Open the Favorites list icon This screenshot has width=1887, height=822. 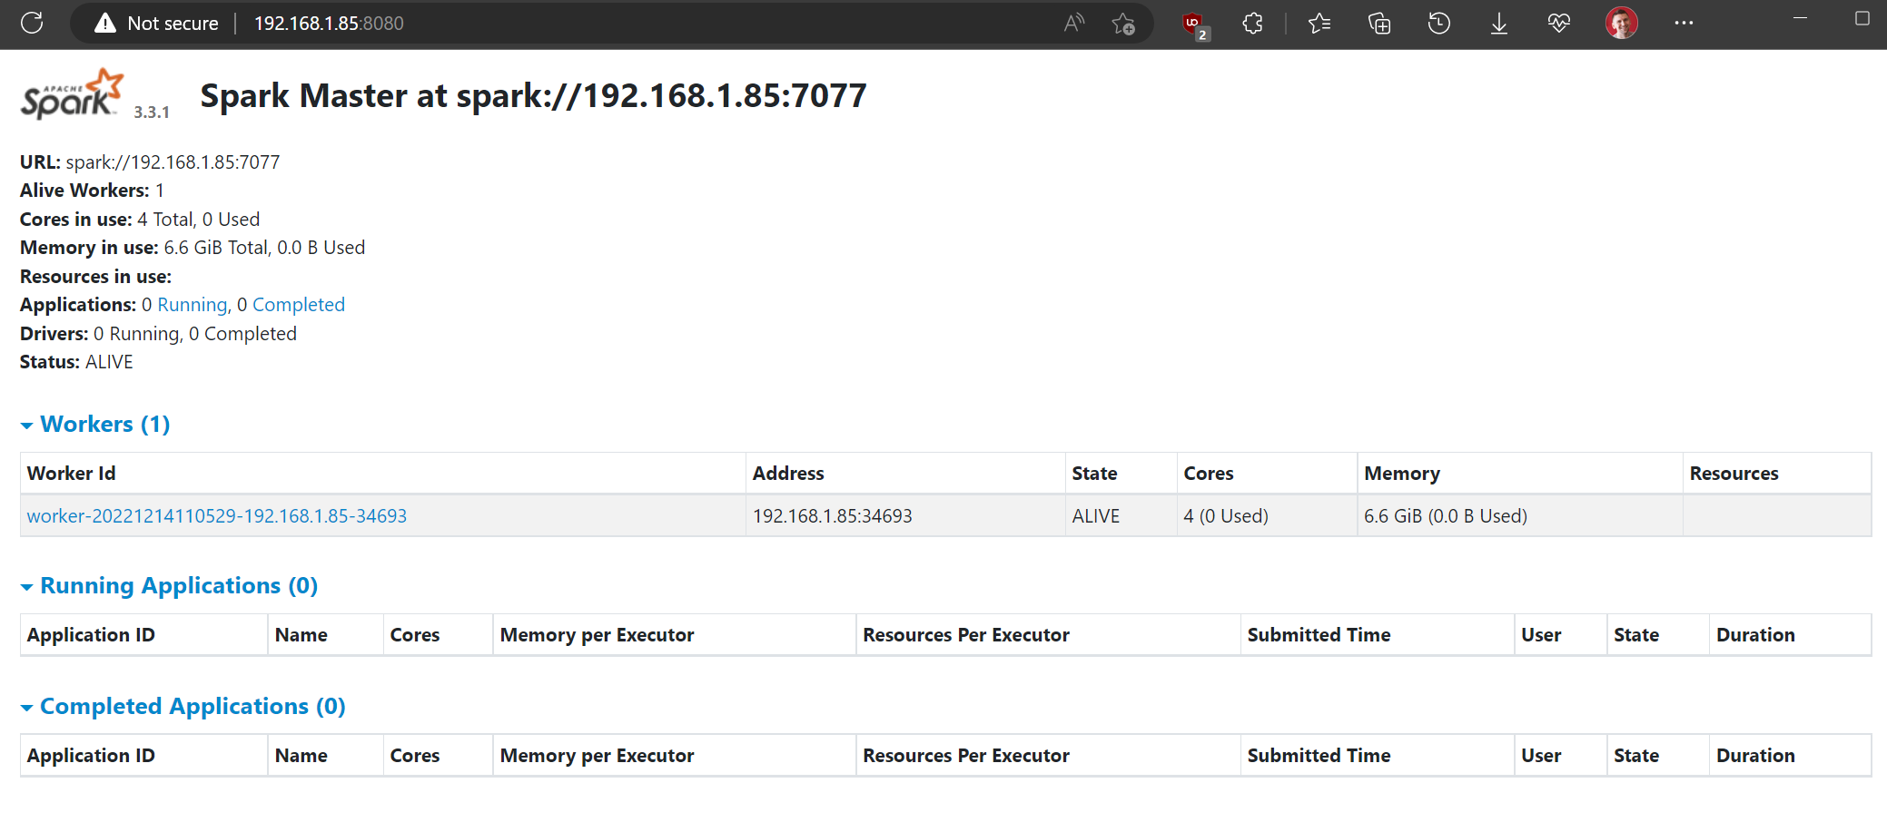1319,24
